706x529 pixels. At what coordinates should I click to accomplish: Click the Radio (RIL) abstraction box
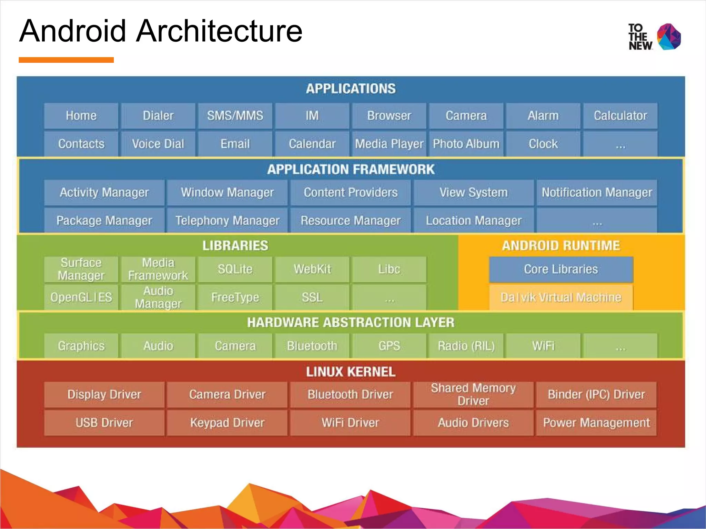pos(466,346)
